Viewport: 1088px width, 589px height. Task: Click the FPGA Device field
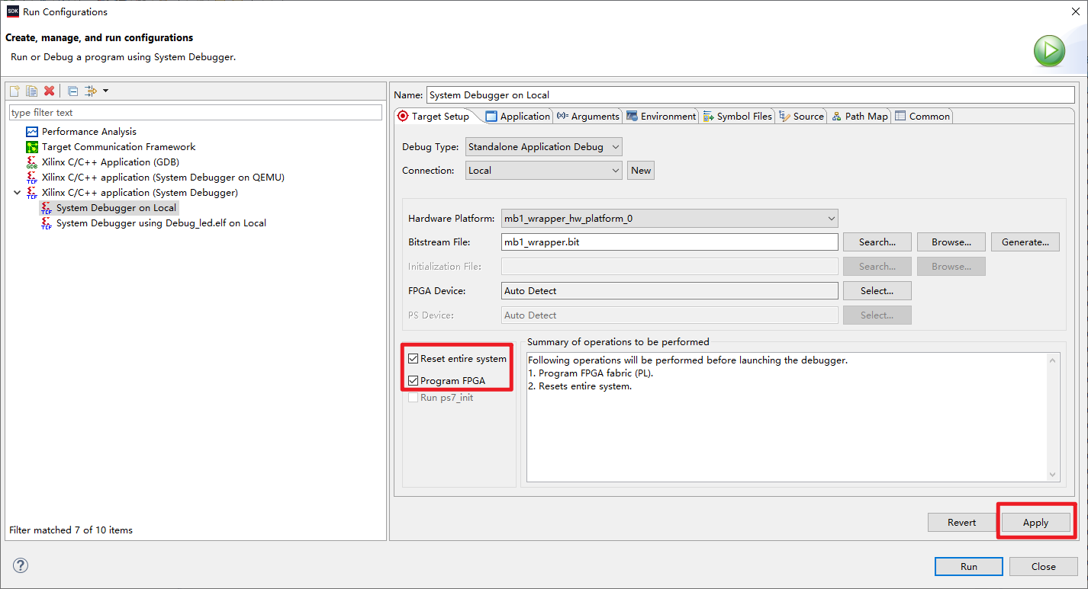tap(670, 291)
